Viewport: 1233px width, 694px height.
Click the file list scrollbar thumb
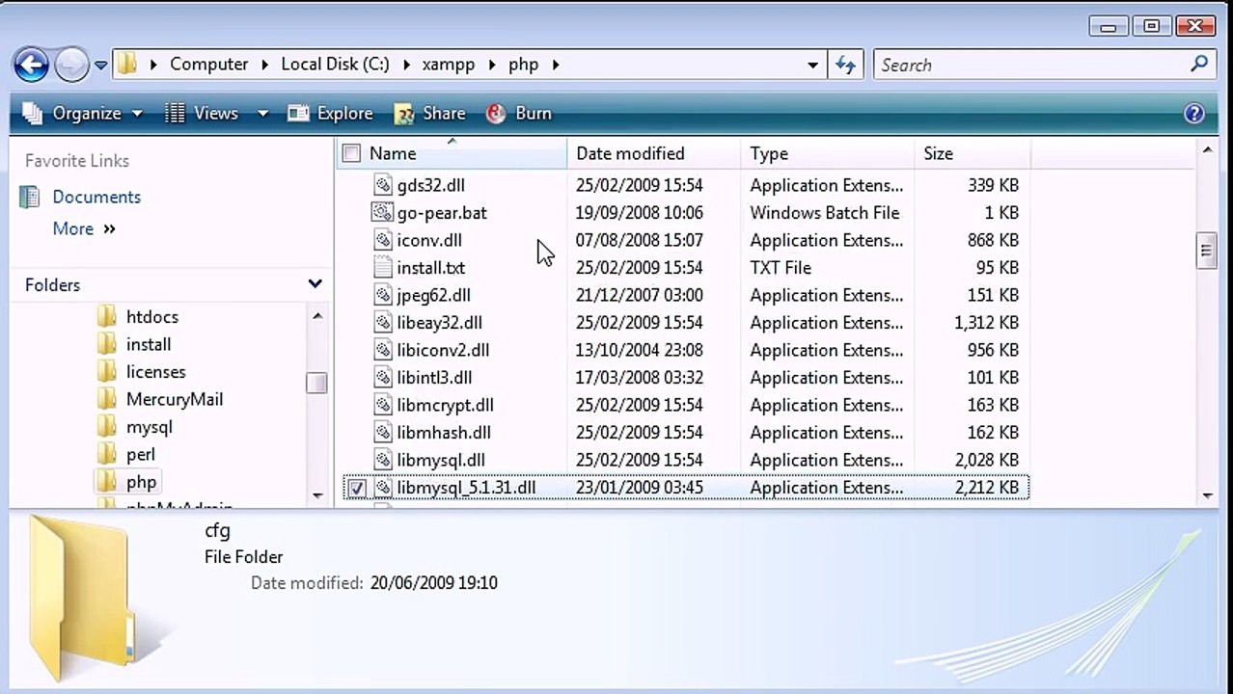[1207, 251]
